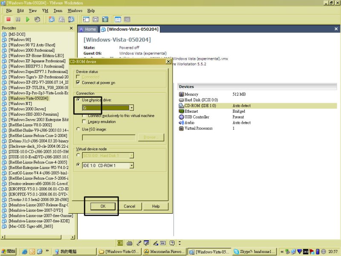Enable Legacy emulation checkbox
341x256 pixels.
(84, 122)
